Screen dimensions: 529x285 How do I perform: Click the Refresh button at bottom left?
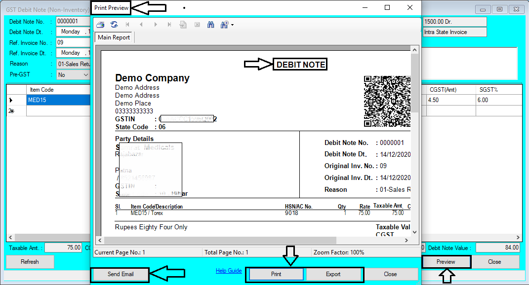30,262
